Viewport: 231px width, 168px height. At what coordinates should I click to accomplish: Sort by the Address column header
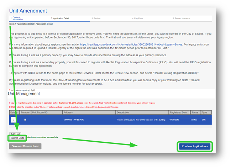tap(68, 112)
